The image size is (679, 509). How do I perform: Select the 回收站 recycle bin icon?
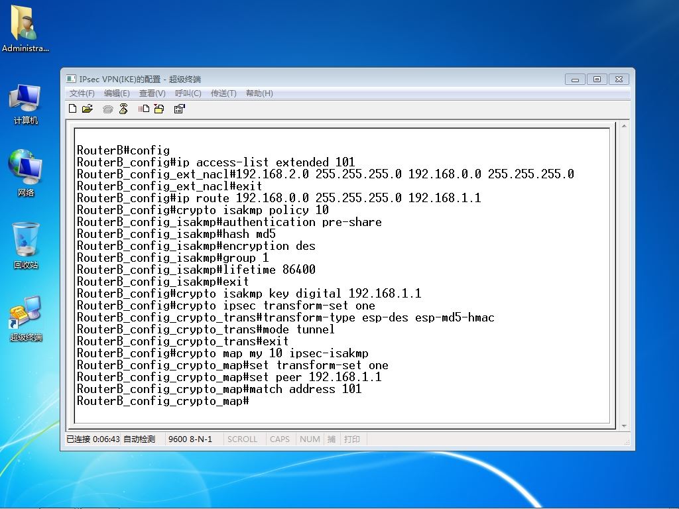coord(26,245)
